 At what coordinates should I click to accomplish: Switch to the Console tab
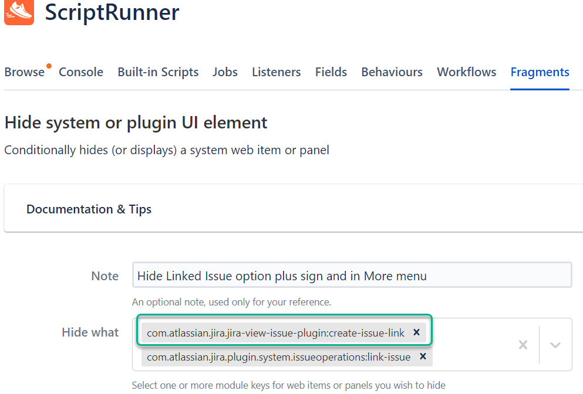pos(81,72)
